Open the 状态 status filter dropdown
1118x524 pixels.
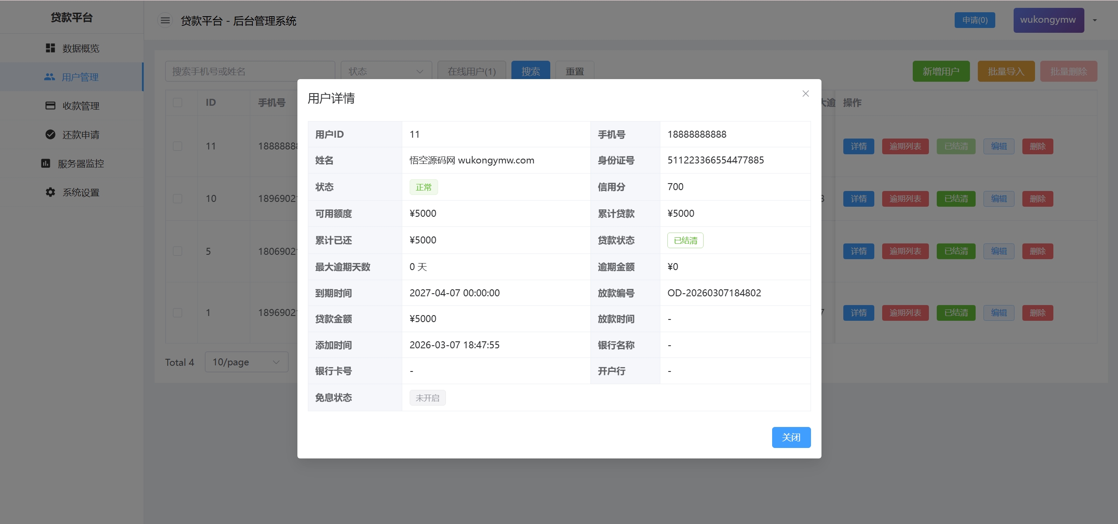pos(386,71)
